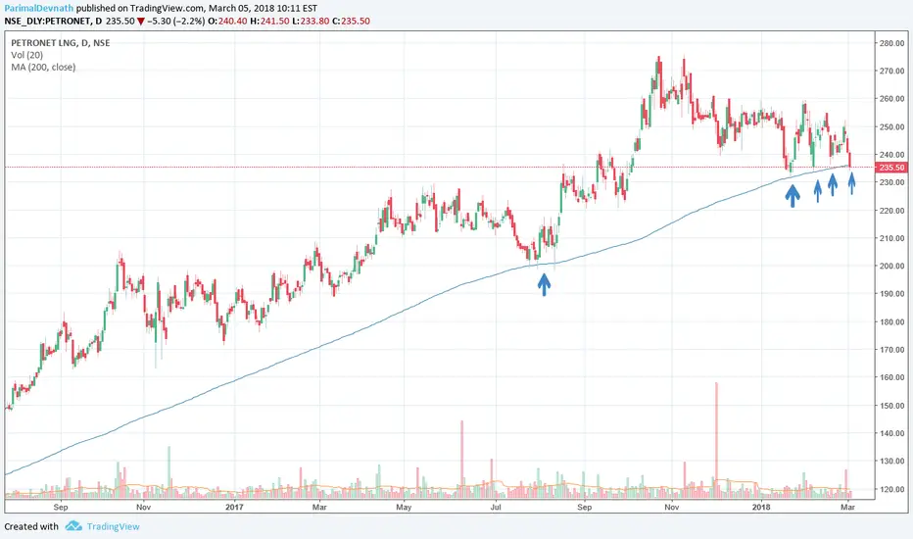Click the 250.00 price axis label

[891, 127]
